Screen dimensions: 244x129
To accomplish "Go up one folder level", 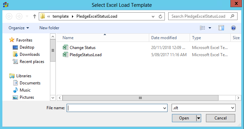I will click(x=35, y=16).
